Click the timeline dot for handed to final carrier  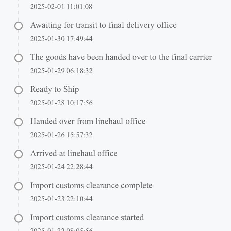[x=19, y=58]
